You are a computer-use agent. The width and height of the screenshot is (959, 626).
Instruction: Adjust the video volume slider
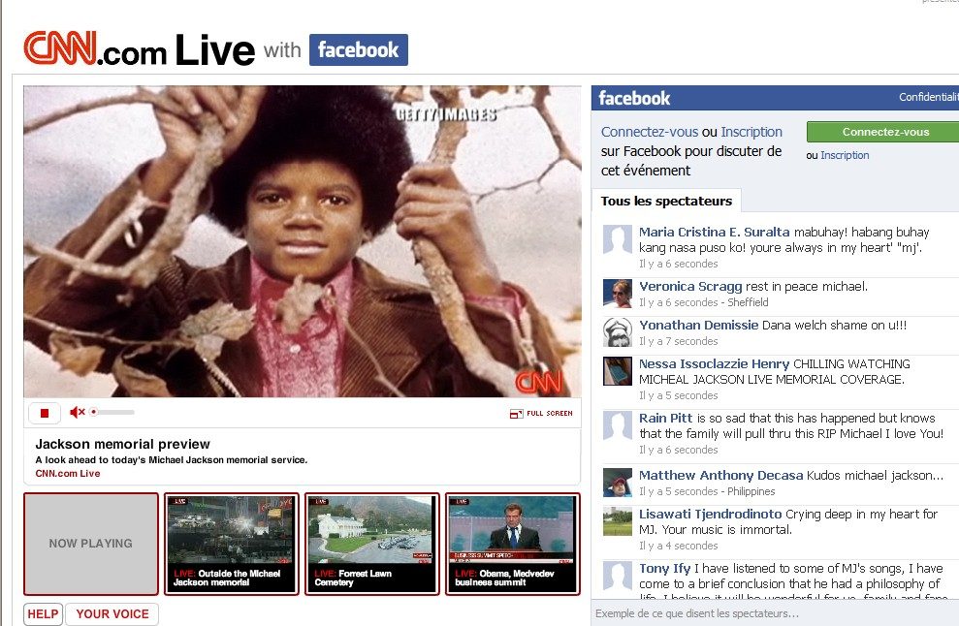click(x=112, y=413)
